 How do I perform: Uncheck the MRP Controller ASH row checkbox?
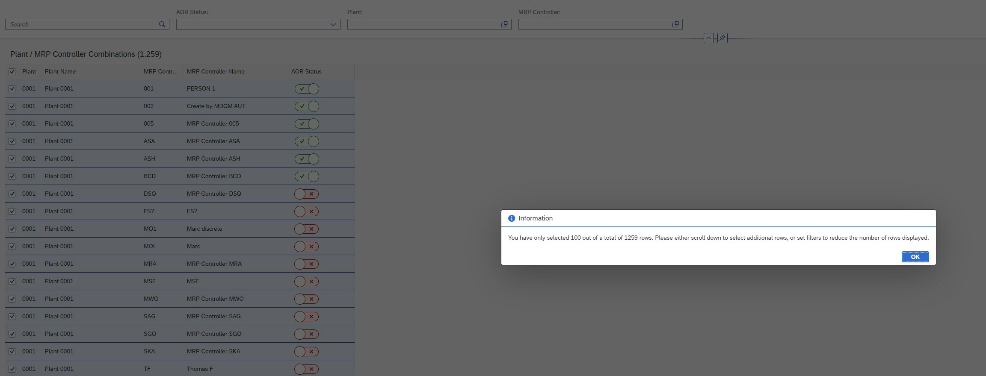(x=12, y=159)
